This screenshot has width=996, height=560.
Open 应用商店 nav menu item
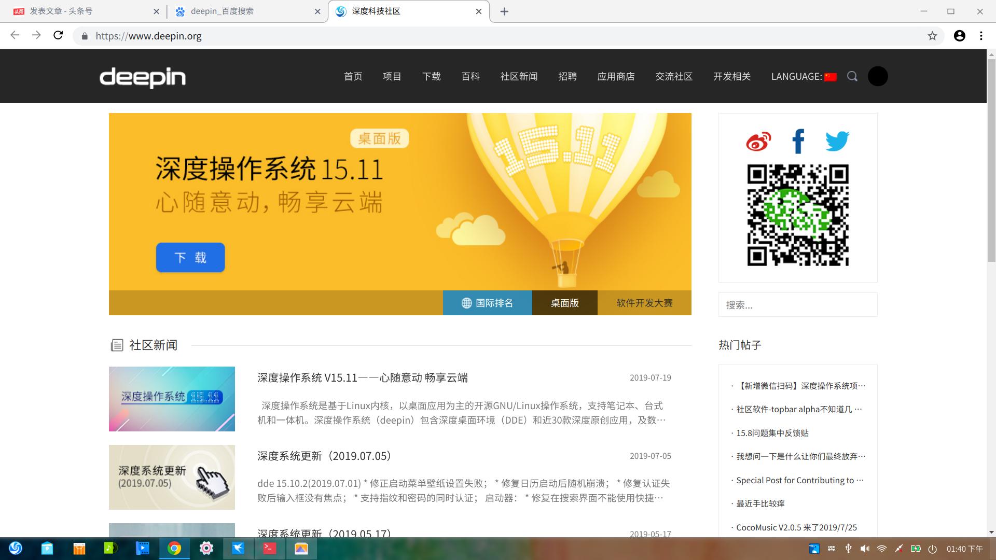tap(616, 76)
